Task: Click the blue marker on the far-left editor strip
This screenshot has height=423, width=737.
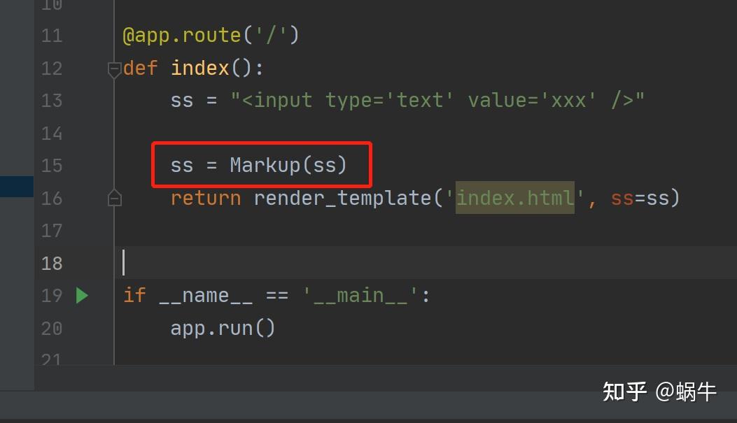Action: (17, 187)
